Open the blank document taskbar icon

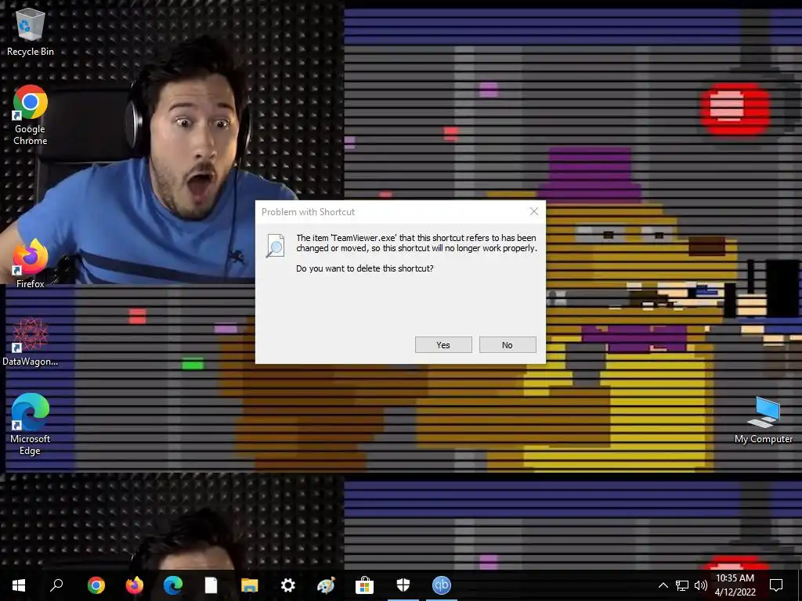[211, 585]
